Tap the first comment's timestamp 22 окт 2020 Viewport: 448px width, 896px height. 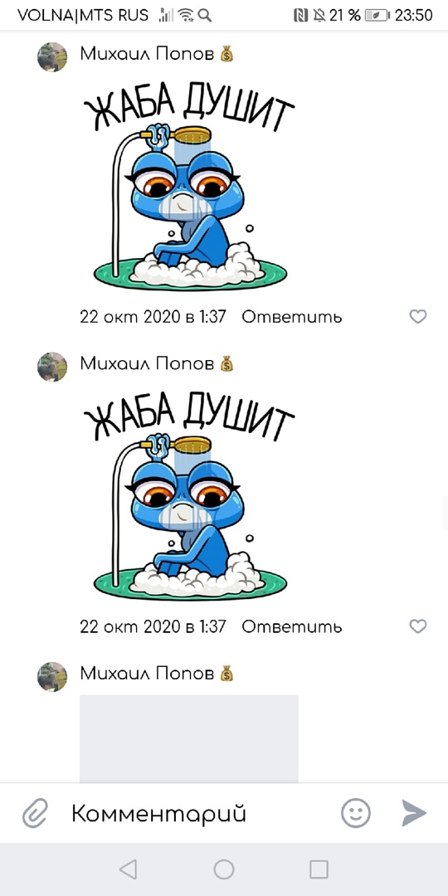tap(153, 317)
